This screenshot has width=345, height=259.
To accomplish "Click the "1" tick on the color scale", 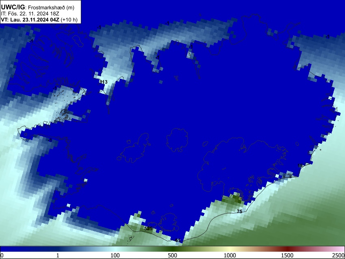I will click(x=58, y=255).
